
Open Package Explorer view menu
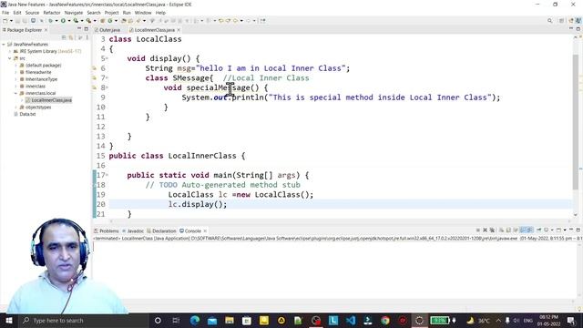pyautogui.click(x=87, y=37)
